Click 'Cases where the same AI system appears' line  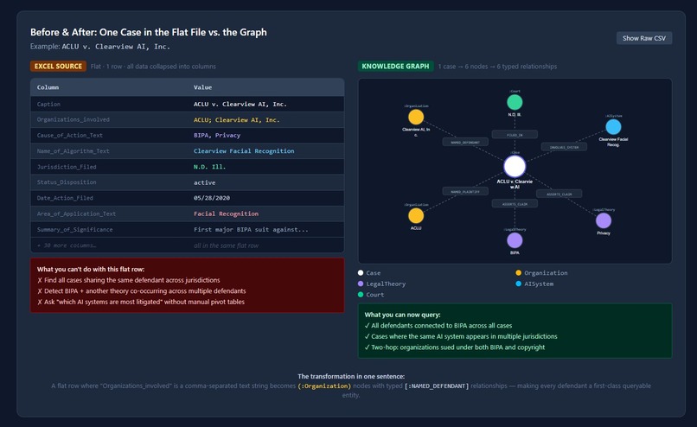click(461, 336)
